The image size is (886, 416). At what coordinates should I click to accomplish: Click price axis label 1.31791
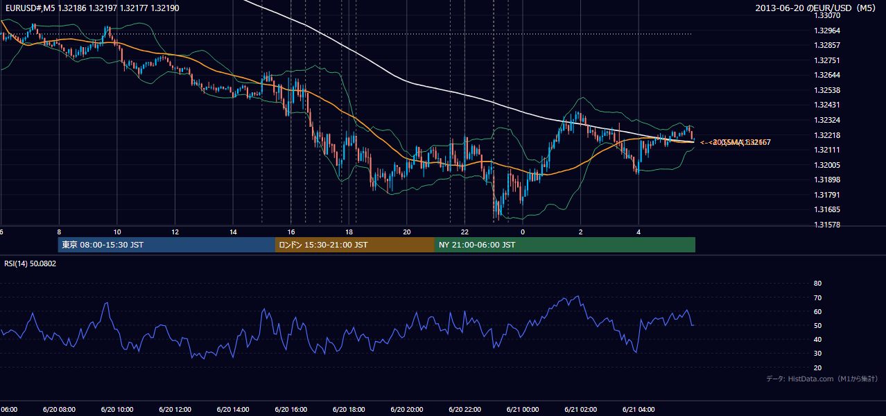tap(828, 195)
